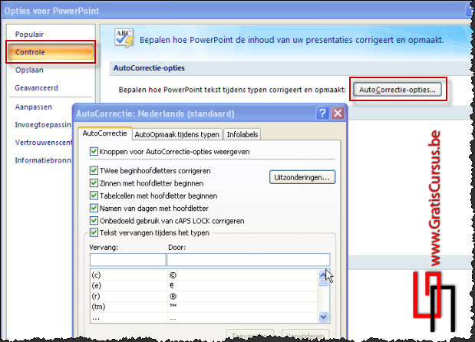Select the (e) replacement row
The image size is (475, 342).
coord(203,286)
